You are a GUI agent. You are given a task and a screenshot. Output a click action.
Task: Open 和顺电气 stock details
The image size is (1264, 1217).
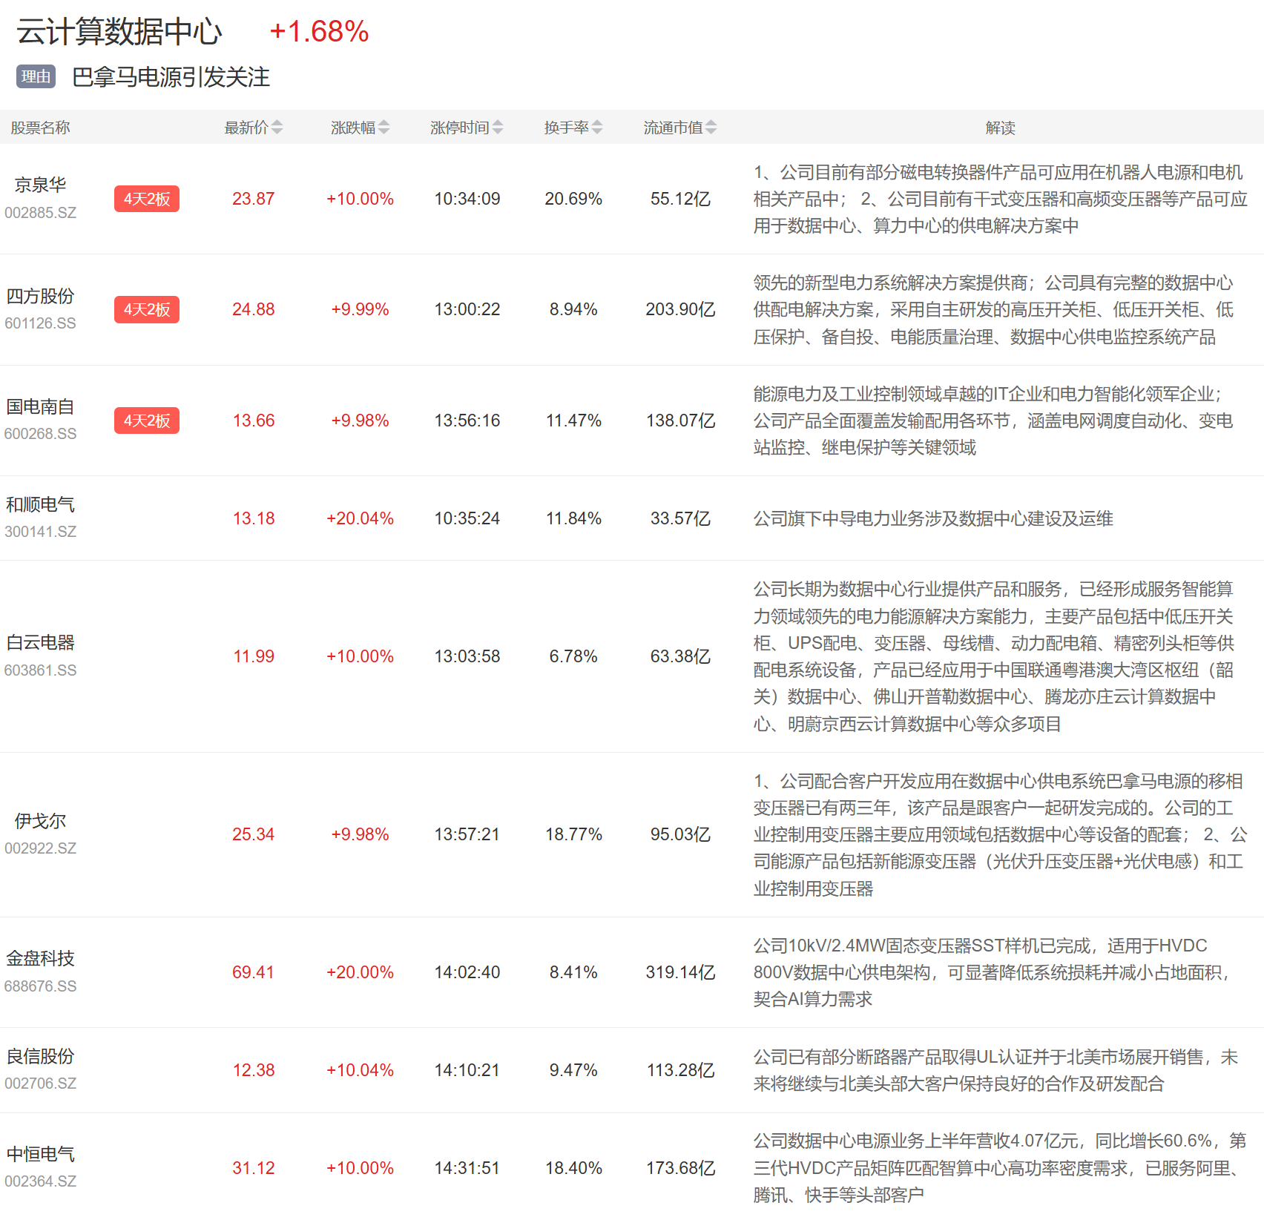[40, 505]
